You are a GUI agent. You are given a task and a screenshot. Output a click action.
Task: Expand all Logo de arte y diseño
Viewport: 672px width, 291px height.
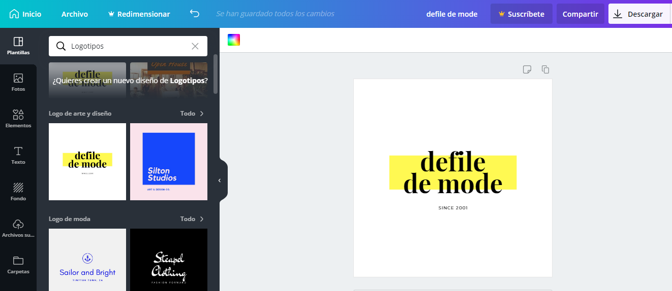point(192,114)
